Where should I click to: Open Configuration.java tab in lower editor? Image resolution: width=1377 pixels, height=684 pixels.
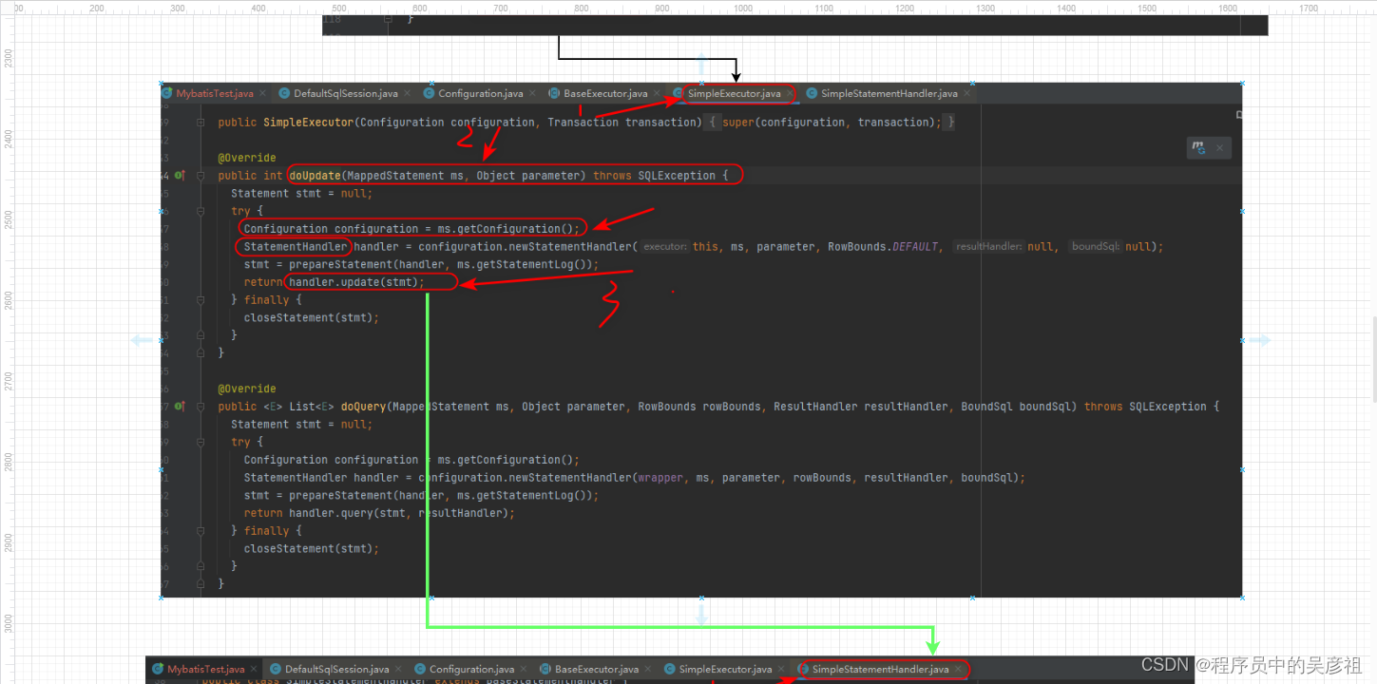pyautogui.click(x=471, y=669)
